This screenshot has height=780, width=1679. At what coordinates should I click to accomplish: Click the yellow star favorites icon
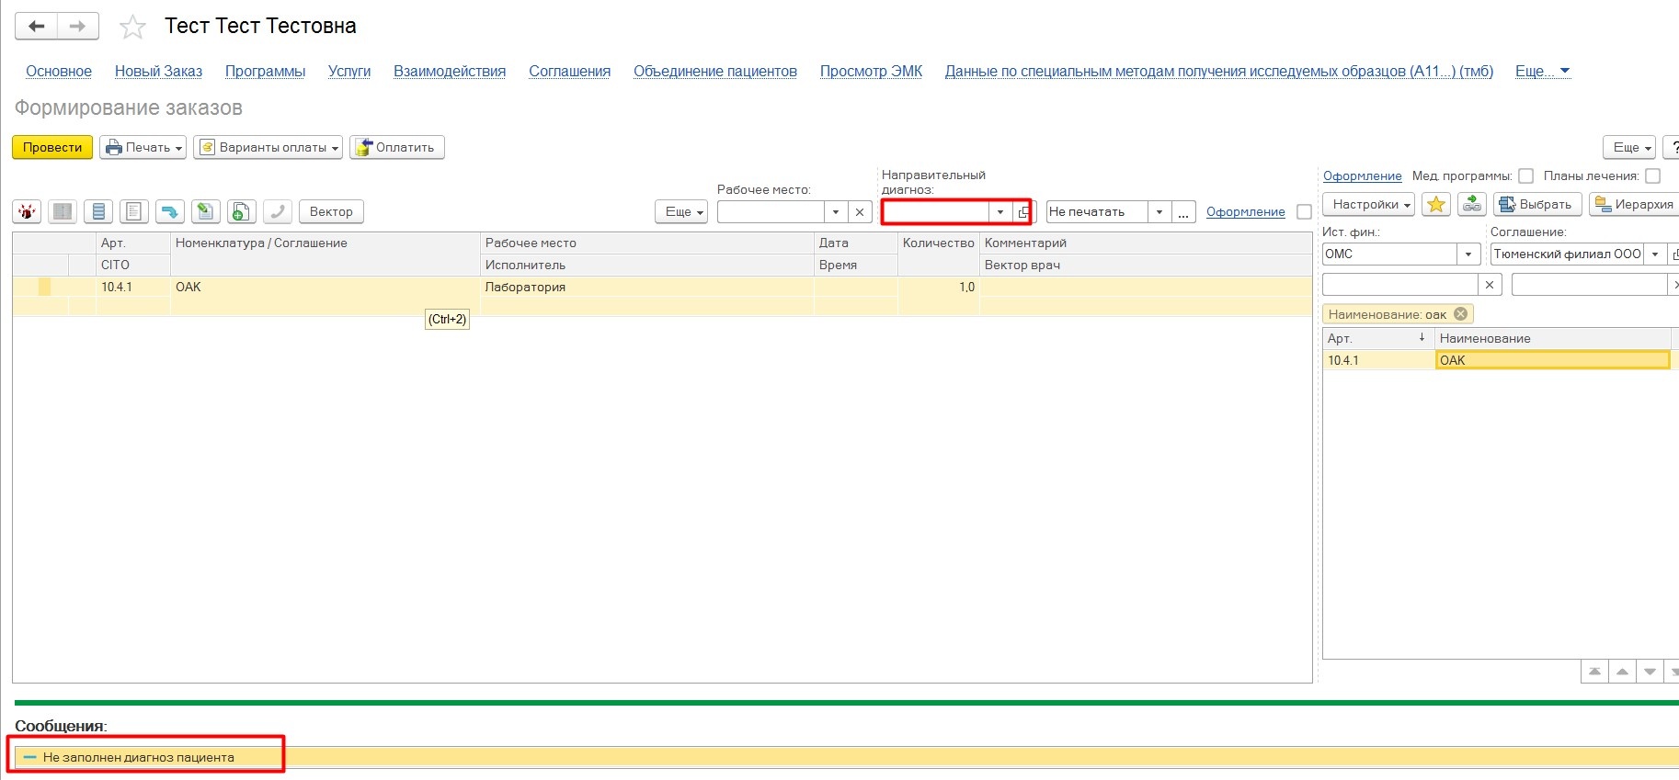[1435, 205]
